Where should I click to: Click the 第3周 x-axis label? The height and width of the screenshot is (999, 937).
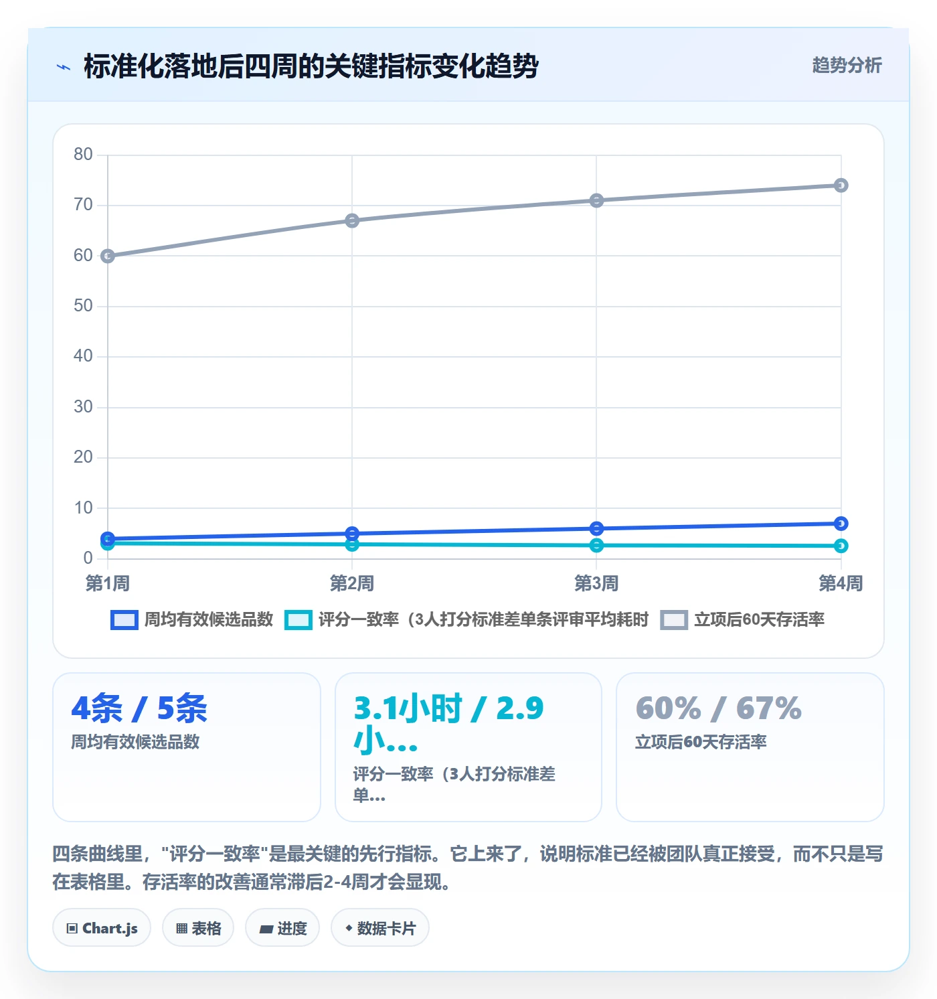[x=596, y=583]
